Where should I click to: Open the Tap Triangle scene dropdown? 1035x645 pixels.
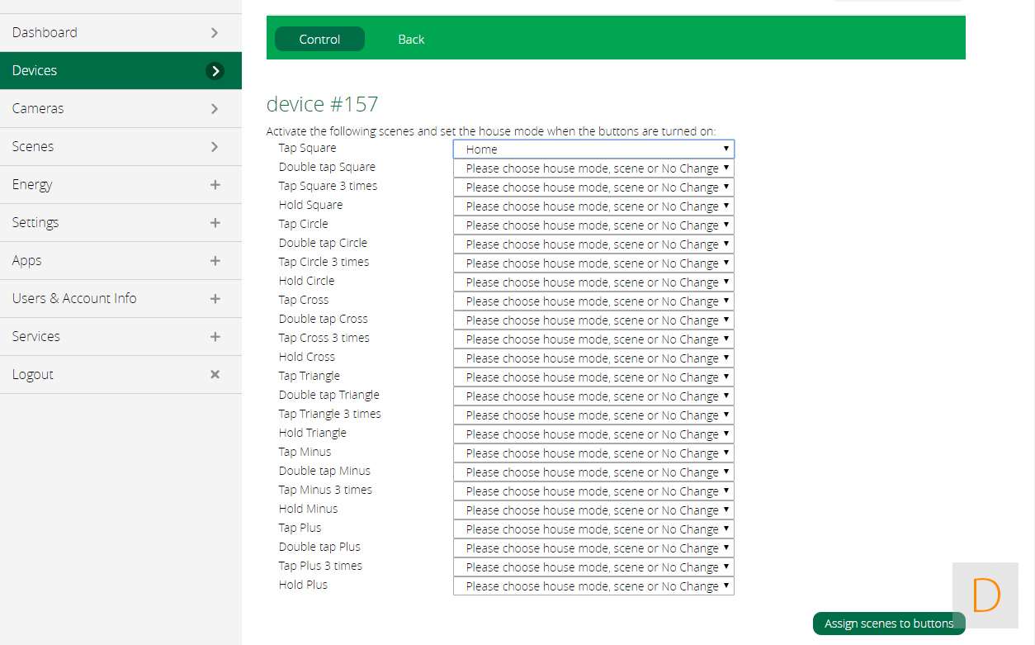click(x=593, y=377)
